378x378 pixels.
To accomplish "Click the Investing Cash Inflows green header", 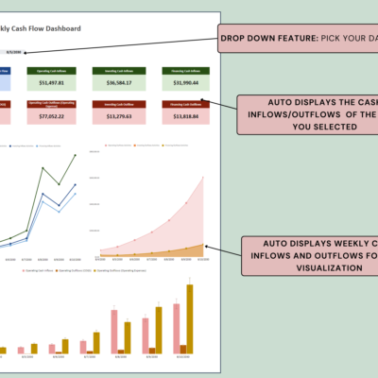I will click(119, 71).
